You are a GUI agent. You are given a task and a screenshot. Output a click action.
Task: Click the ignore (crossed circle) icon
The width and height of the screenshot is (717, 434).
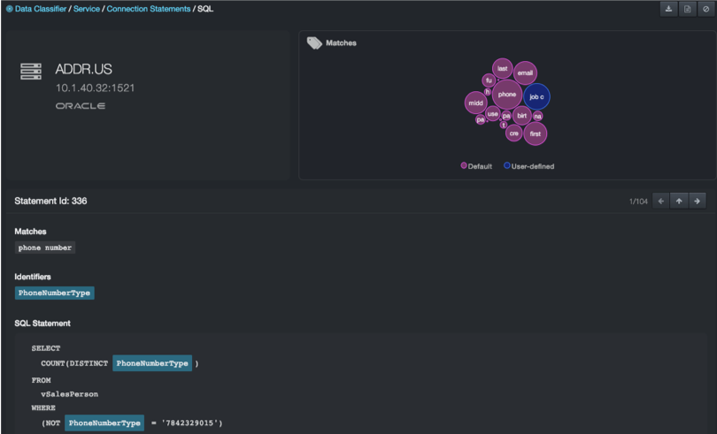tap(705, 9)
